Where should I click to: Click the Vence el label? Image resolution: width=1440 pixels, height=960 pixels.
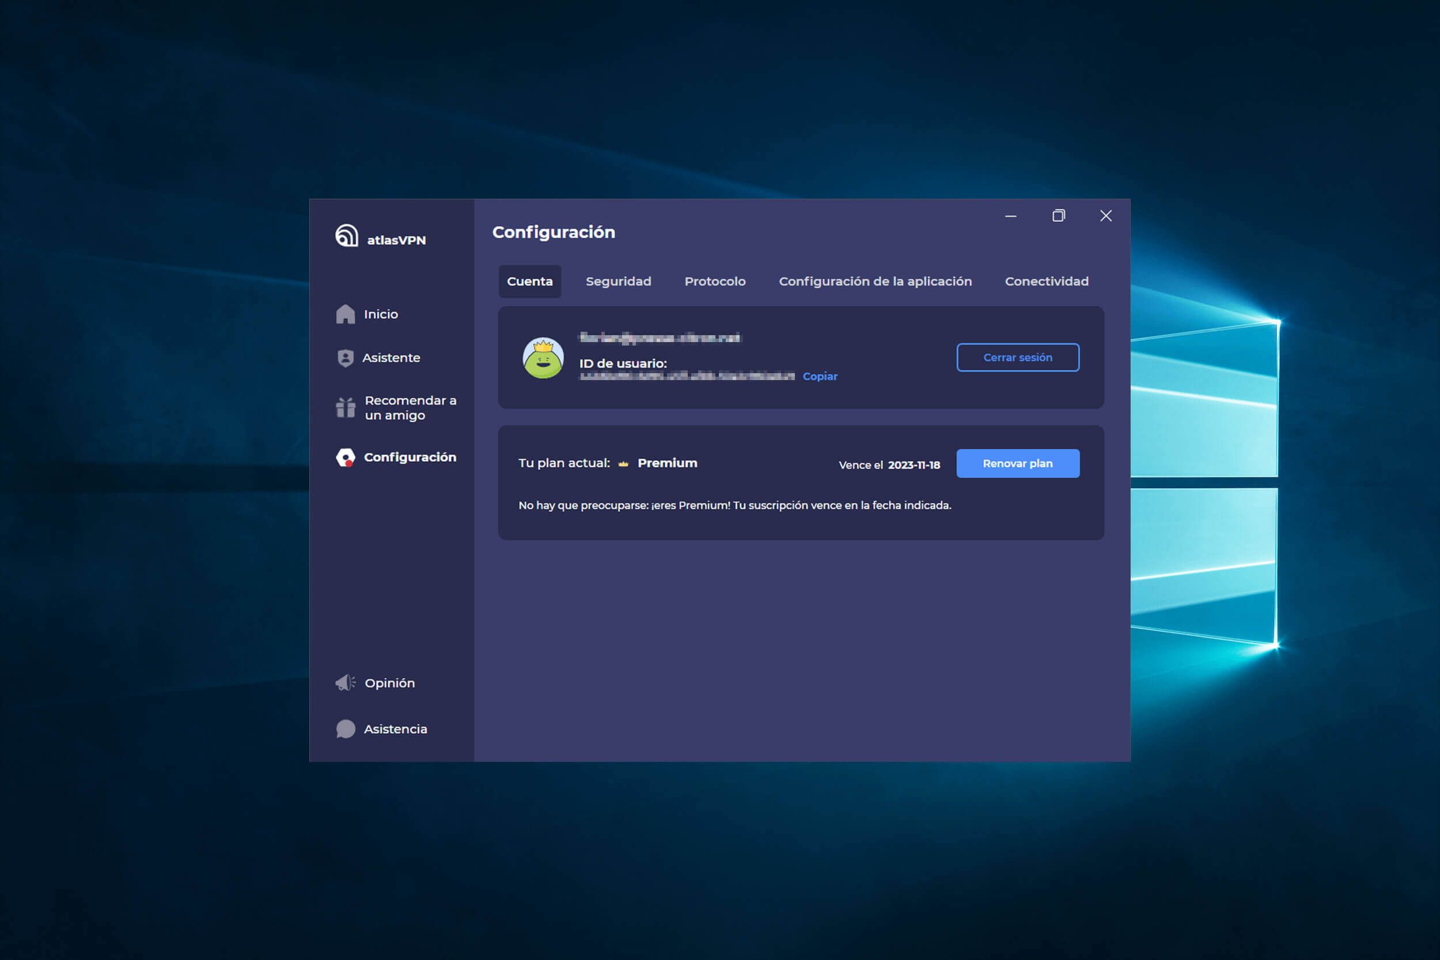(x=860, y=465)
